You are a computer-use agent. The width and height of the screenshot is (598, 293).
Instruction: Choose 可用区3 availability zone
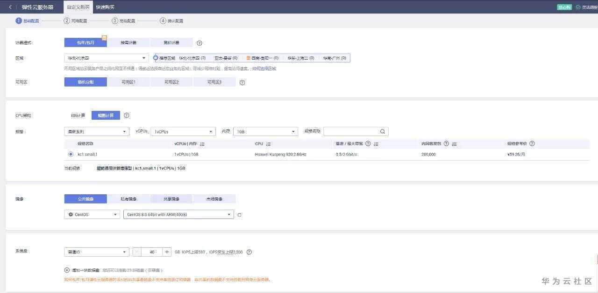(x=214, y=82)
